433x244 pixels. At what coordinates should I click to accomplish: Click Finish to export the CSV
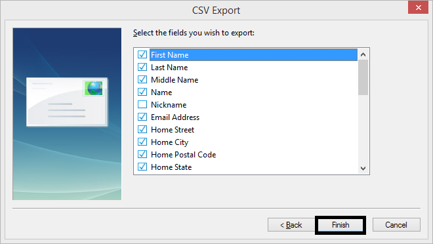(340, 225)
